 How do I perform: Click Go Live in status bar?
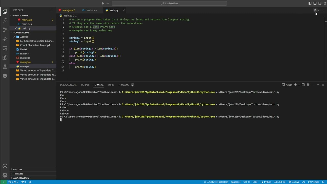294,182
